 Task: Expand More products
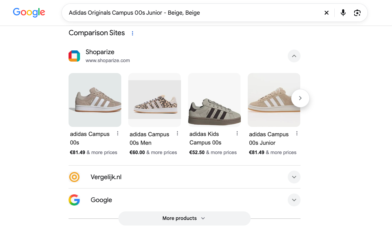(x=185, y=218)
